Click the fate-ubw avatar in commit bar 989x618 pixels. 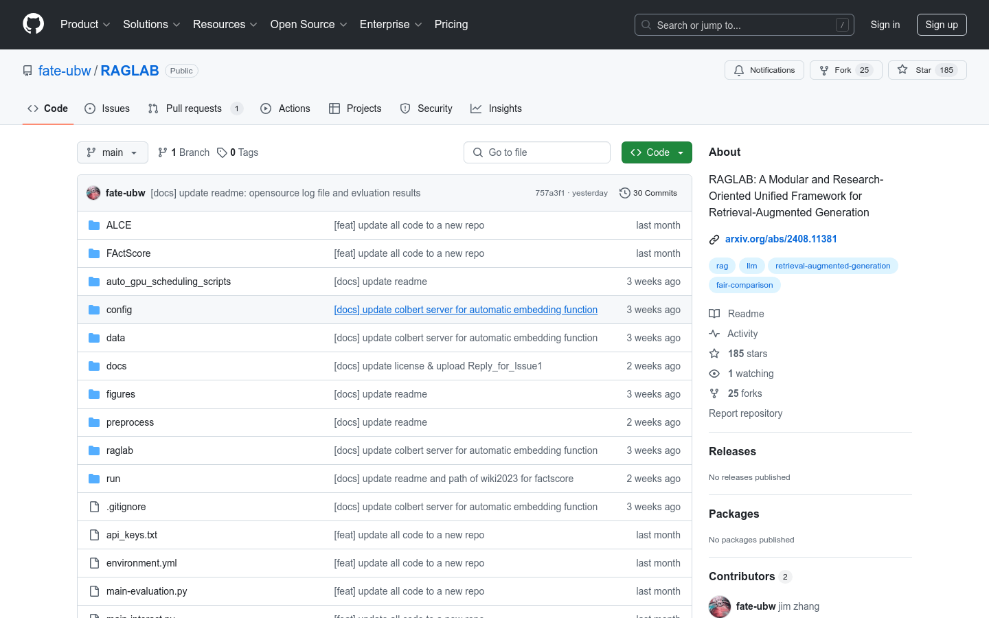(x=93, y=193)
